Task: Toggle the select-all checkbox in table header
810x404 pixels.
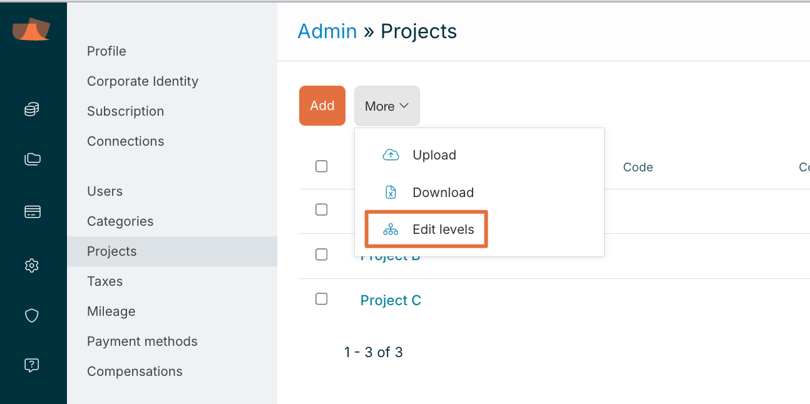Action: [322, 166]
